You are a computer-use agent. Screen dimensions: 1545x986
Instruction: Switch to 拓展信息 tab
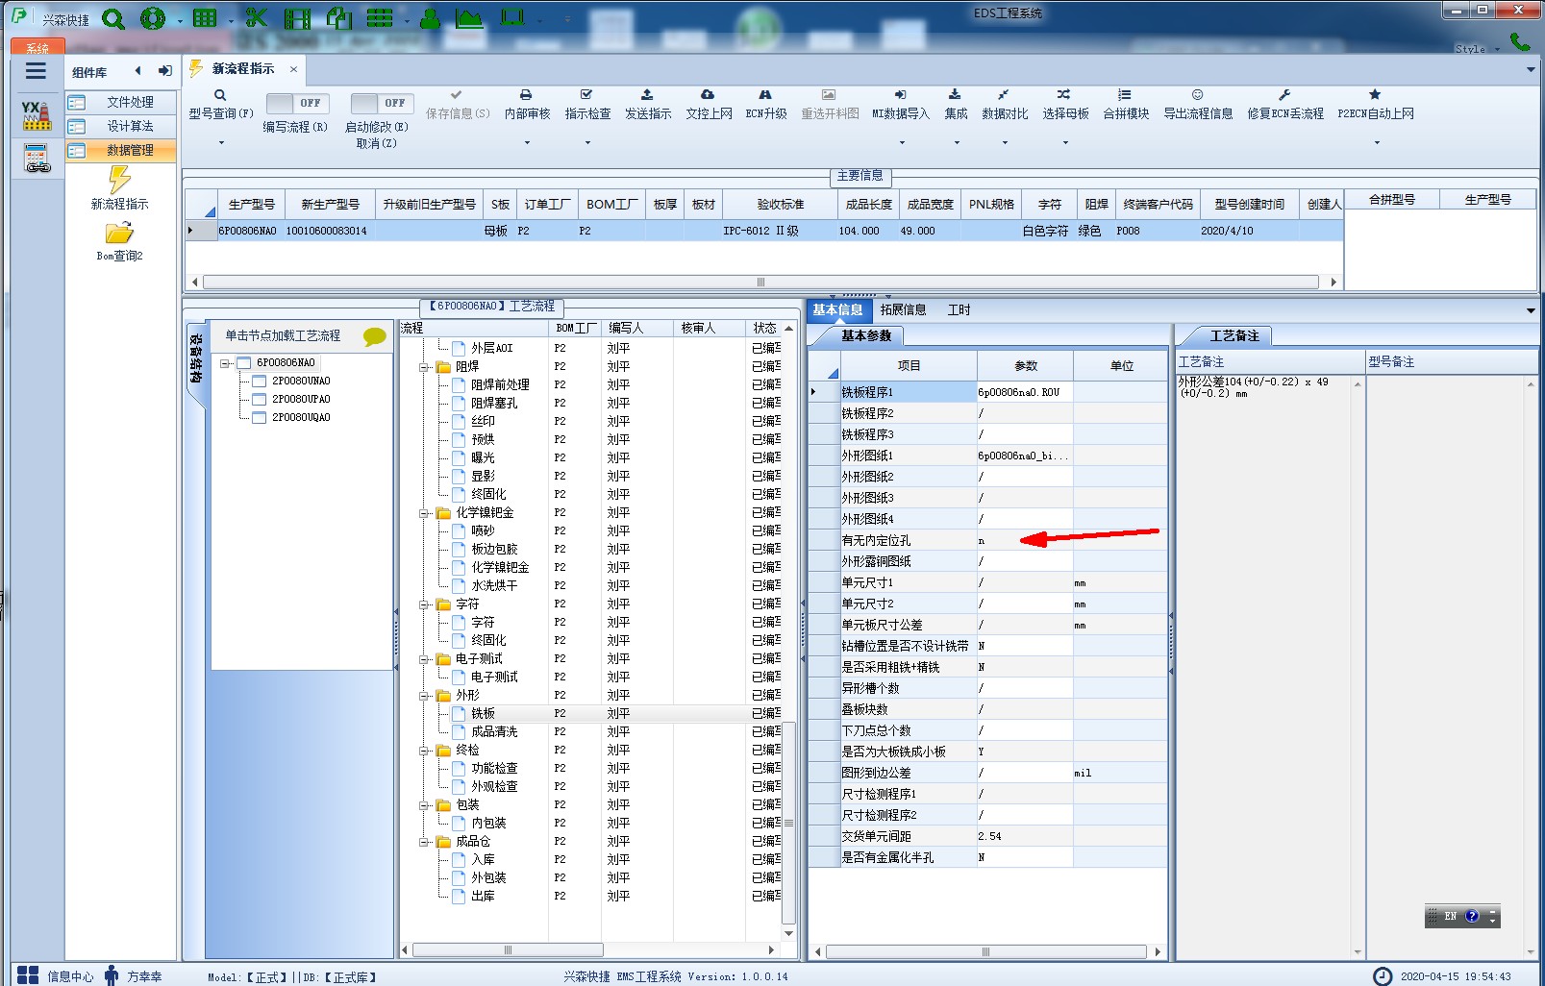[x=903, y=309]
